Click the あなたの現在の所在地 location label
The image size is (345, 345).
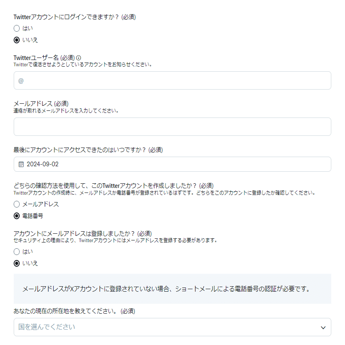coord(74,311)
